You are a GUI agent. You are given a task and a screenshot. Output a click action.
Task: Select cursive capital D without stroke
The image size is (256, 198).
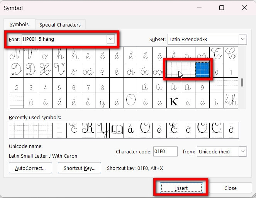(17, 70)
